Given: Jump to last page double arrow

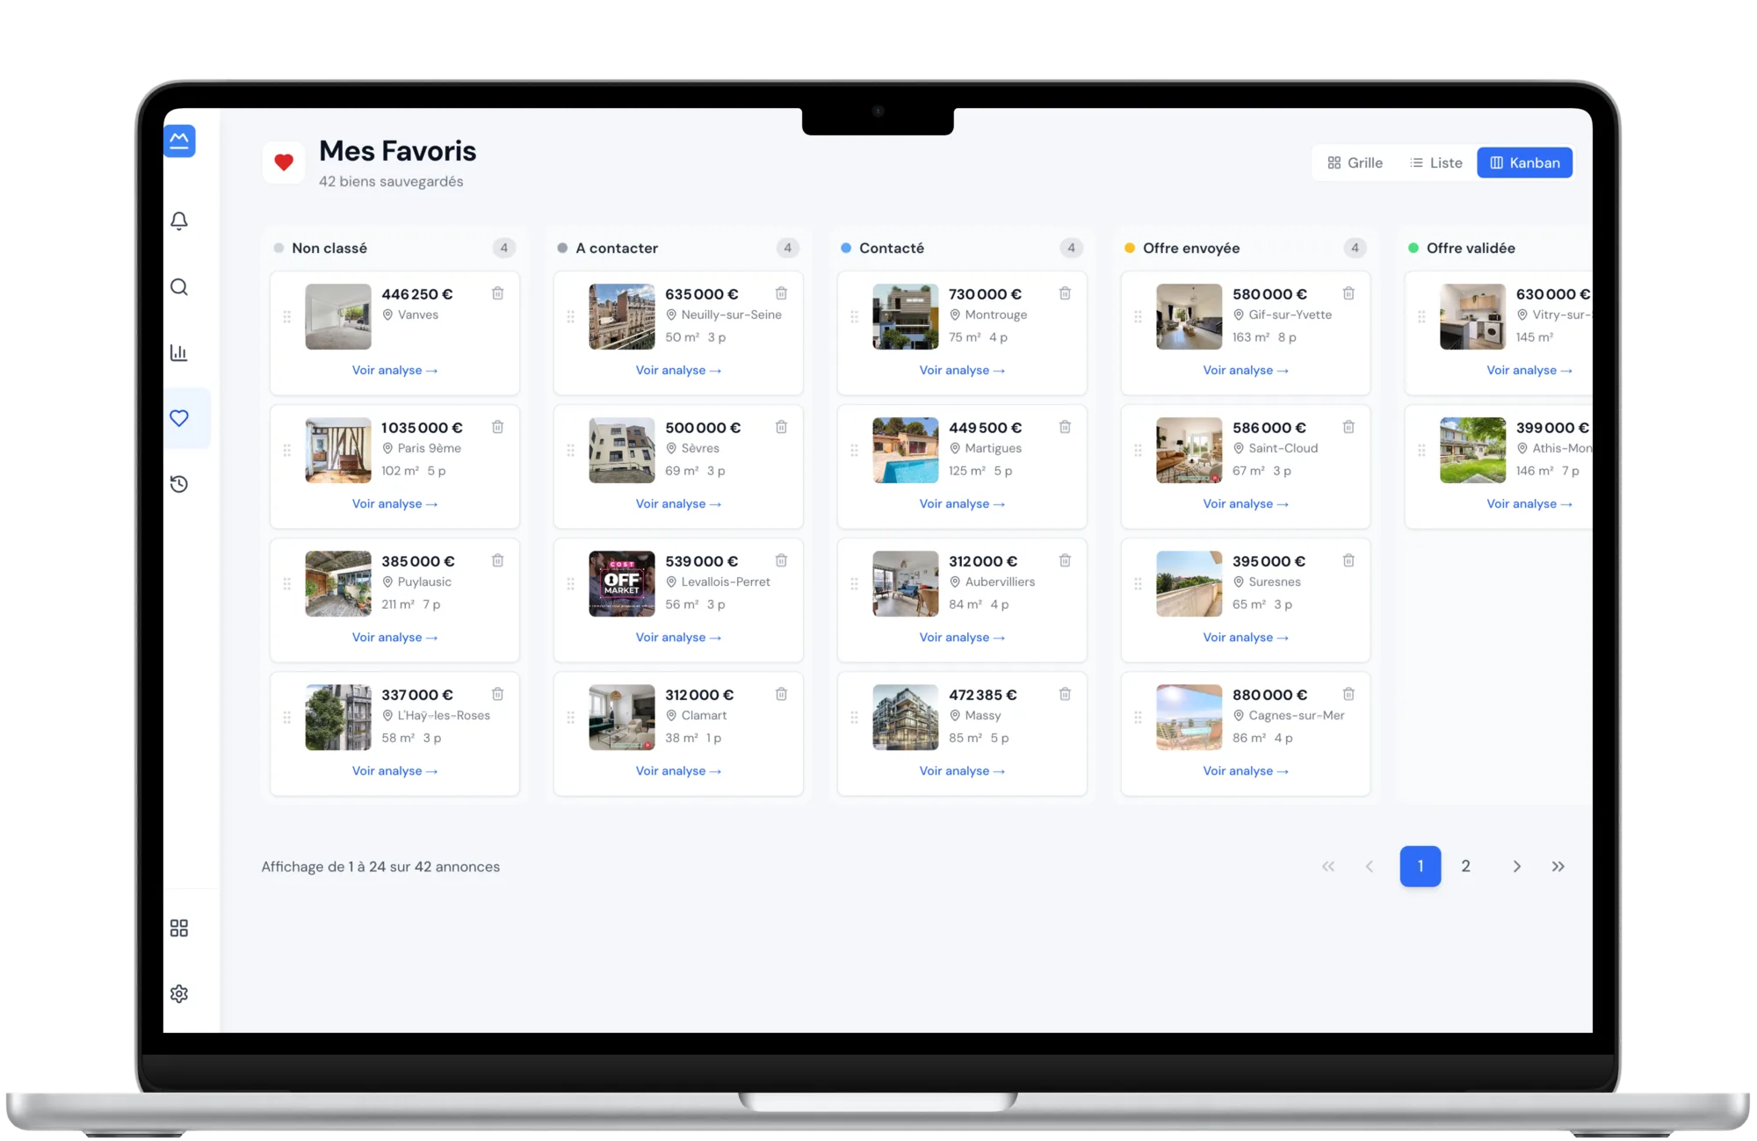Looking at the screenshot, I should click(x=1558, y=867).
